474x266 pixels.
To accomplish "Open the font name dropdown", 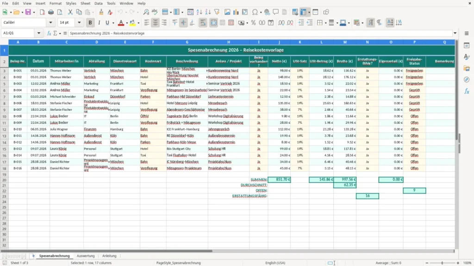I will [50, 22].
